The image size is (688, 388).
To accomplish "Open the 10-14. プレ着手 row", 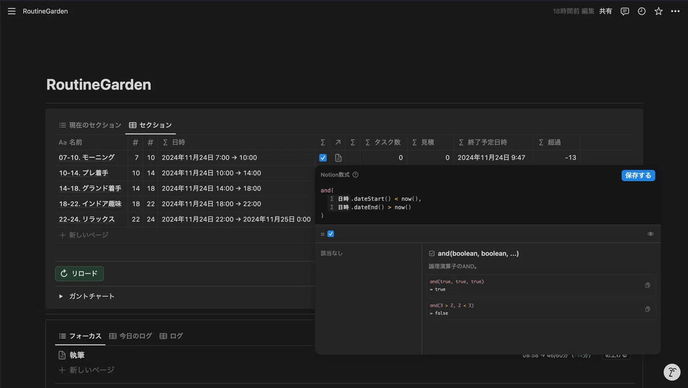I will coord(84,173).
